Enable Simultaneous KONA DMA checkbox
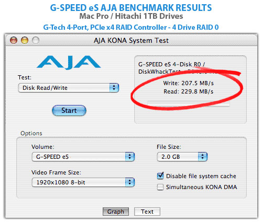This screenshot has width=262, height=222. pos(160,187)
